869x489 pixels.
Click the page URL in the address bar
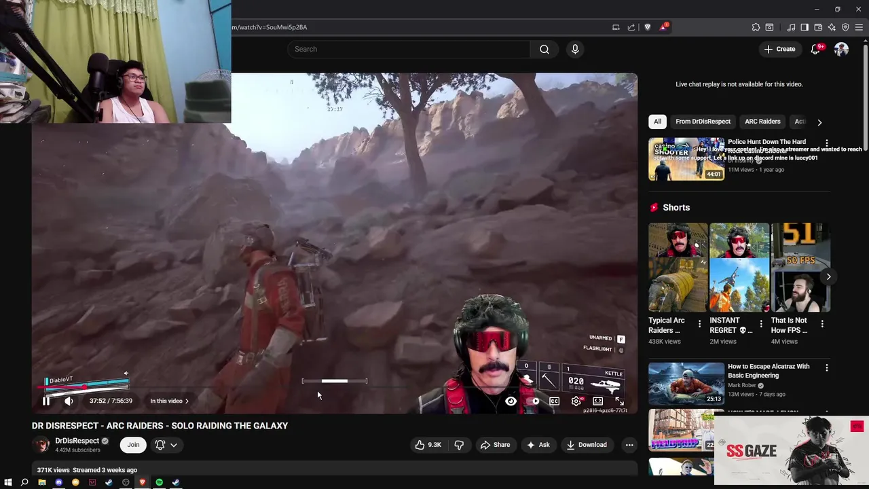(270, 27)
